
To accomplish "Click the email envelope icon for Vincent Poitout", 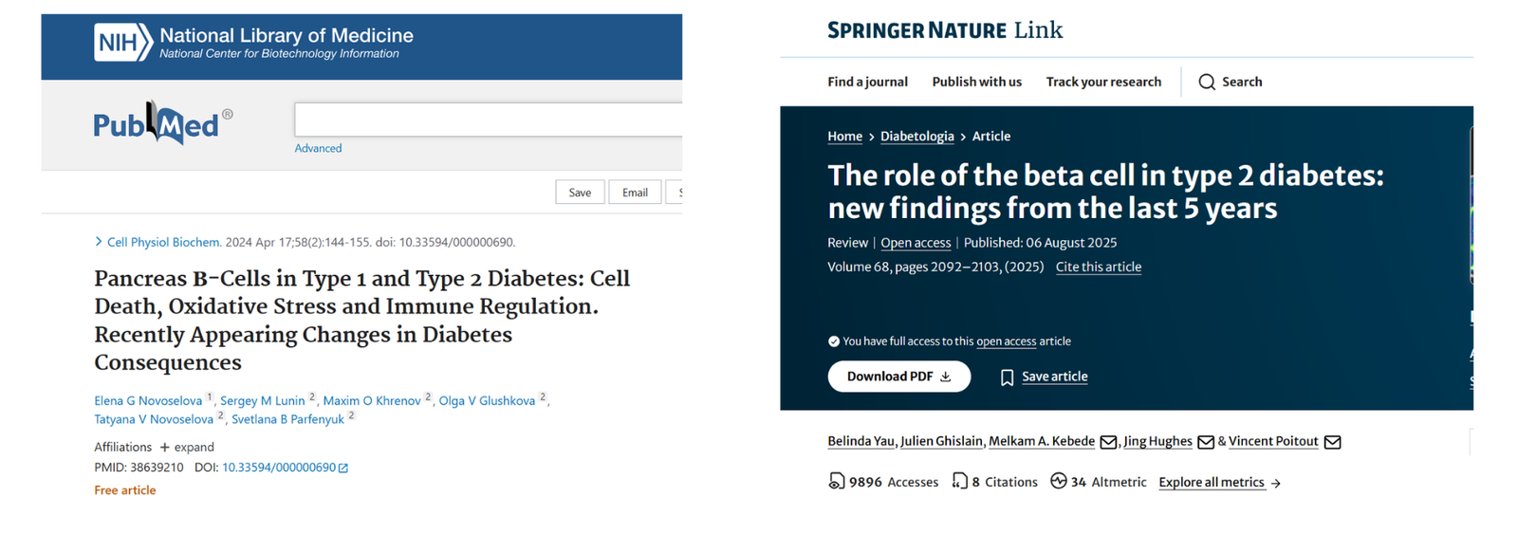I will (x=1332, y=442).
